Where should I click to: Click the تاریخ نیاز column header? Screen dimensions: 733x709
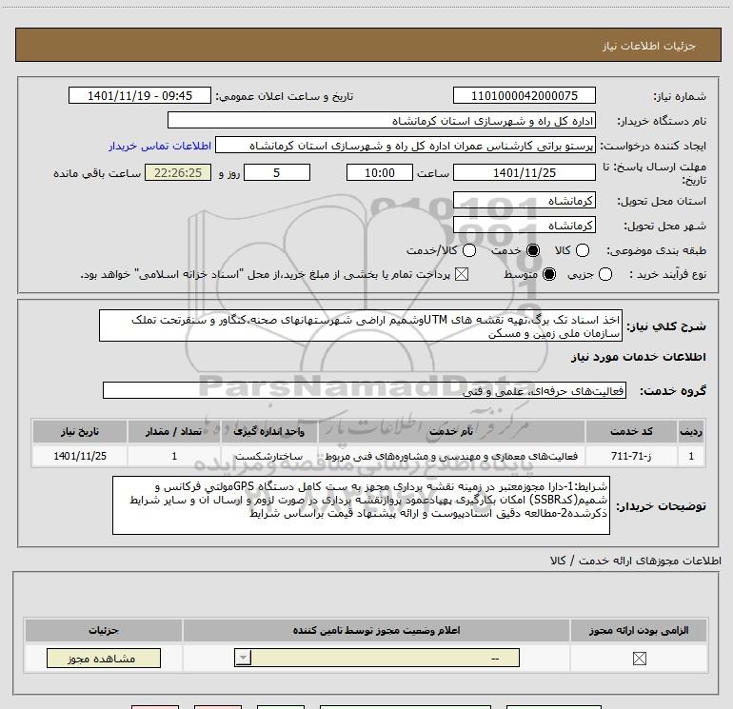79,431
